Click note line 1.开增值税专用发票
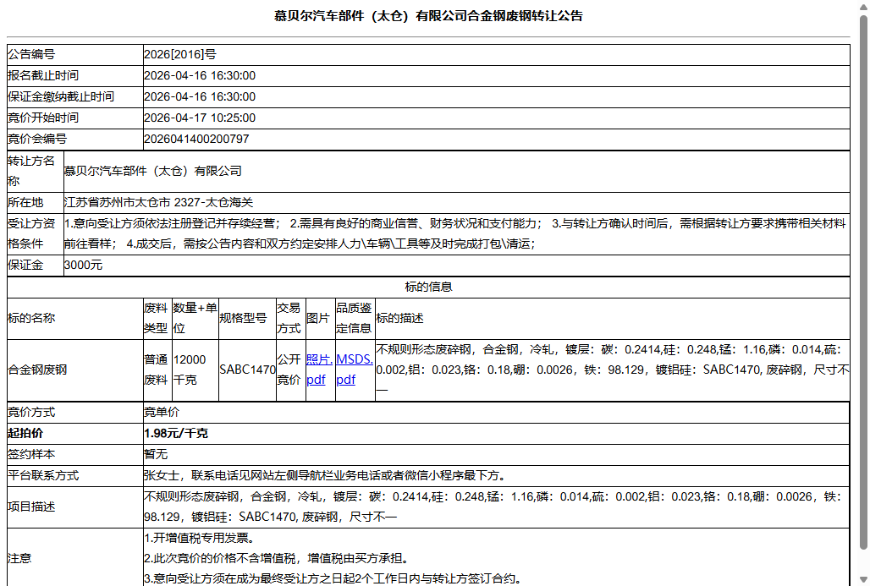870x586 pixels. (199, 538)
